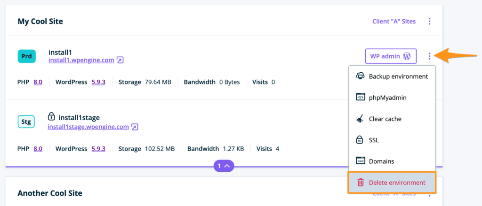The height and width of the screenshot is (206, 482).
Task: Open external link icon next to install1.wpengine.com
Action: point(120,60)
